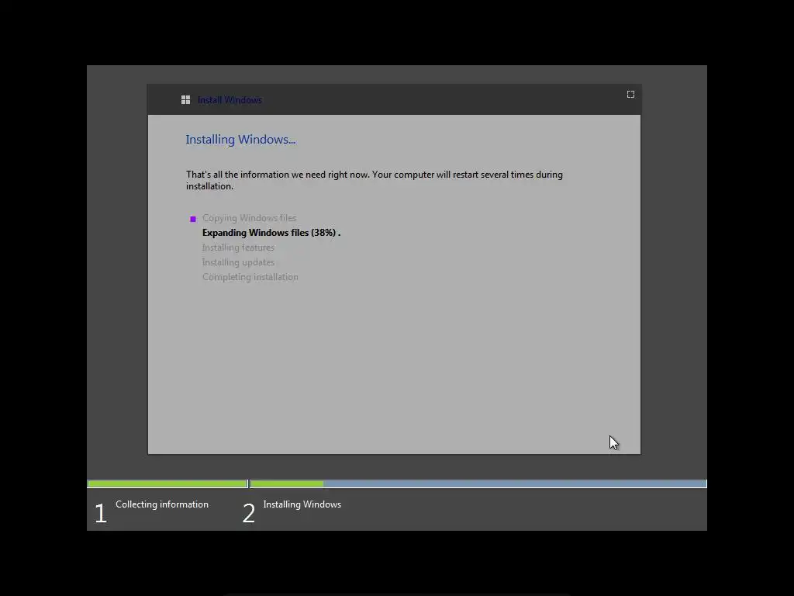Select 'Expanding Windows files (38%)' step

pos(271,233)
